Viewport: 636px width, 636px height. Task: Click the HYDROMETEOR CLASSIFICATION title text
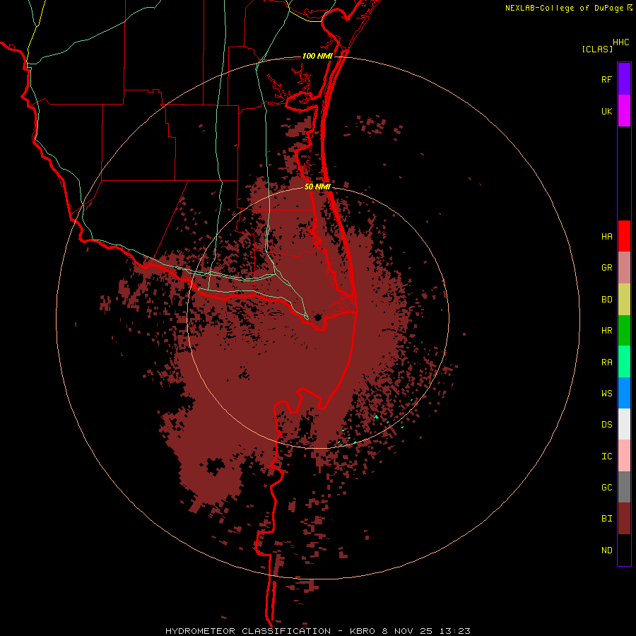[248, 631]
